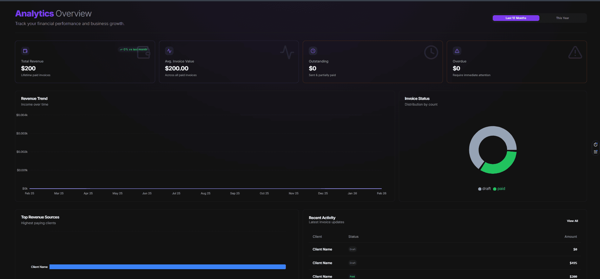Screen dimensions: 600x279
Task: Click the $200.00 average invoice value
Action: click(177, 68)
